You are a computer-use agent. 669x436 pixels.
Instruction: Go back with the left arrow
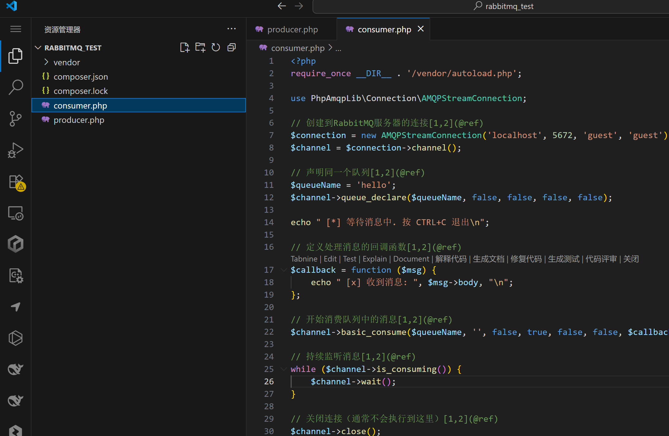pos(282,6)
